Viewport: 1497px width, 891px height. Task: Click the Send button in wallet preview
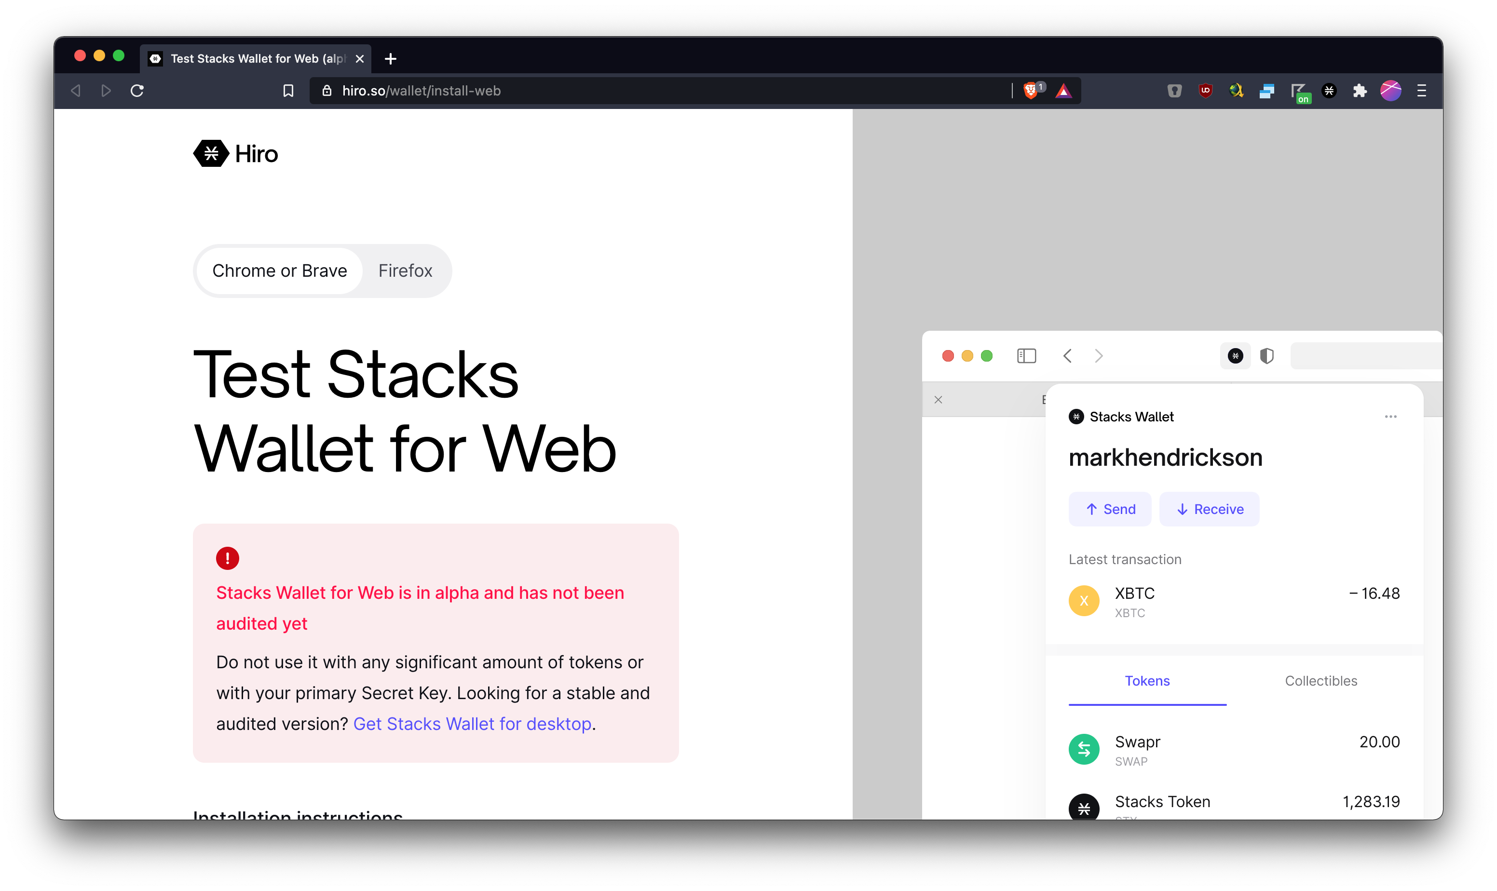(x=1110, y=509)
